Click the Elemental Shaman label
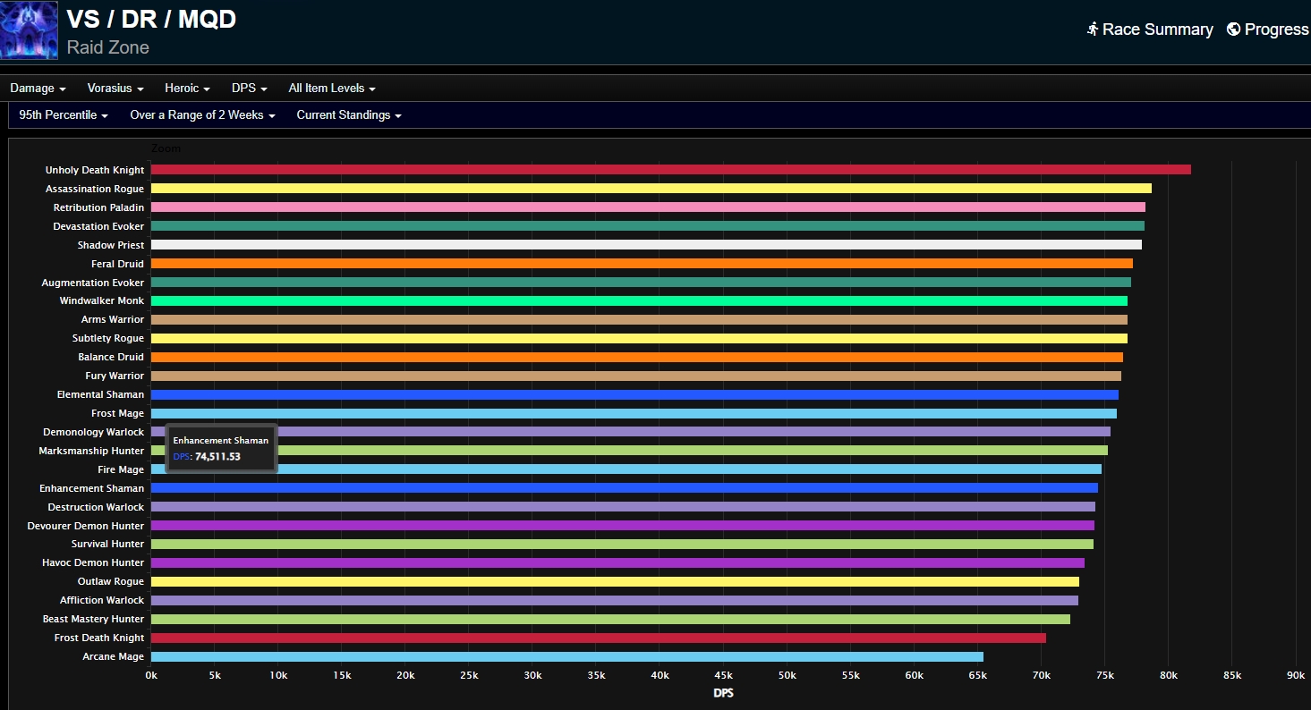 tap(100, 394)
